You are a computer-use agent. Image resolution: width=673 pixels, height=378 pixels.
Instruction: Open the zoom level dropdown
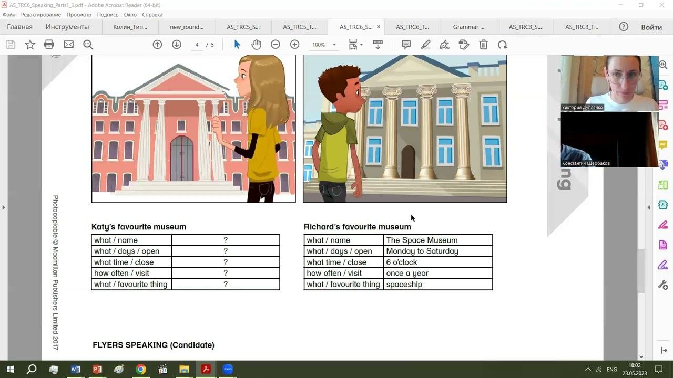point(334,45)
